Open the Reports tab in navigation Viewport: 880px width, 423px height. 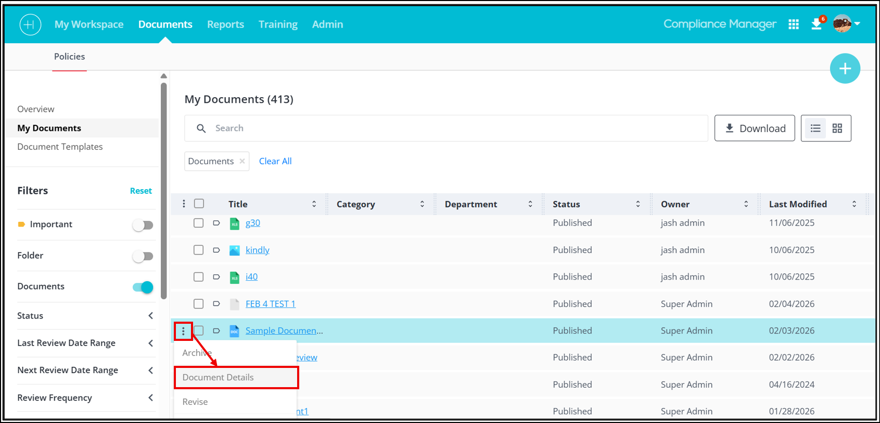[x=225, y=24]
